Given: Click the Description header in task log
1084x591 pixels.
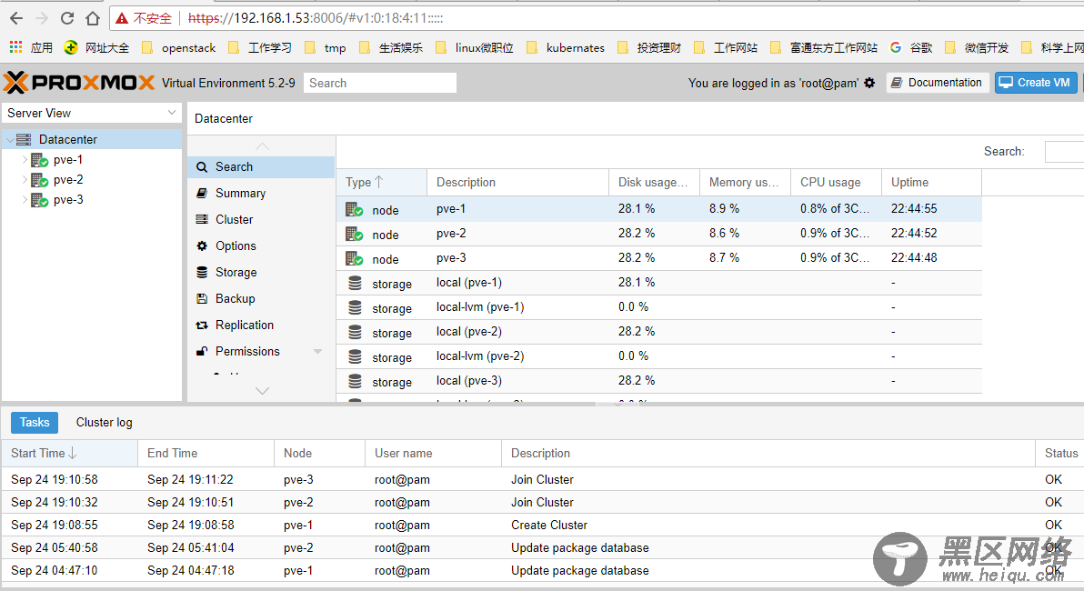Looking at the screenshot, I should point(768,454).
